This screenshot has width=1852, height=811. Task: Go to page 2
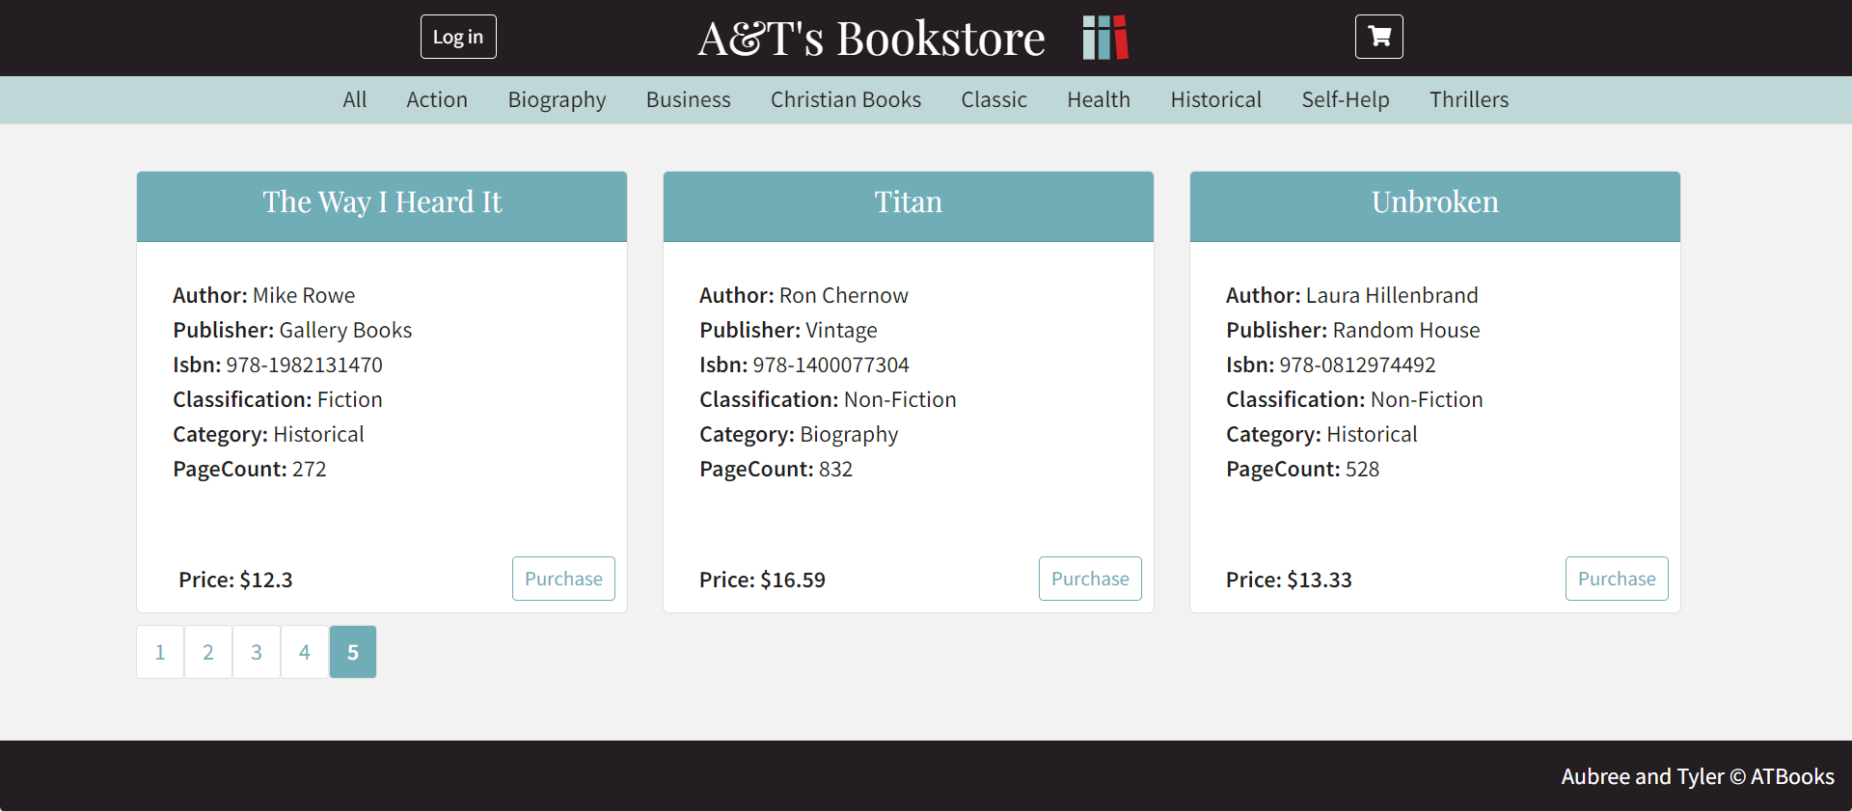(208, 652)
